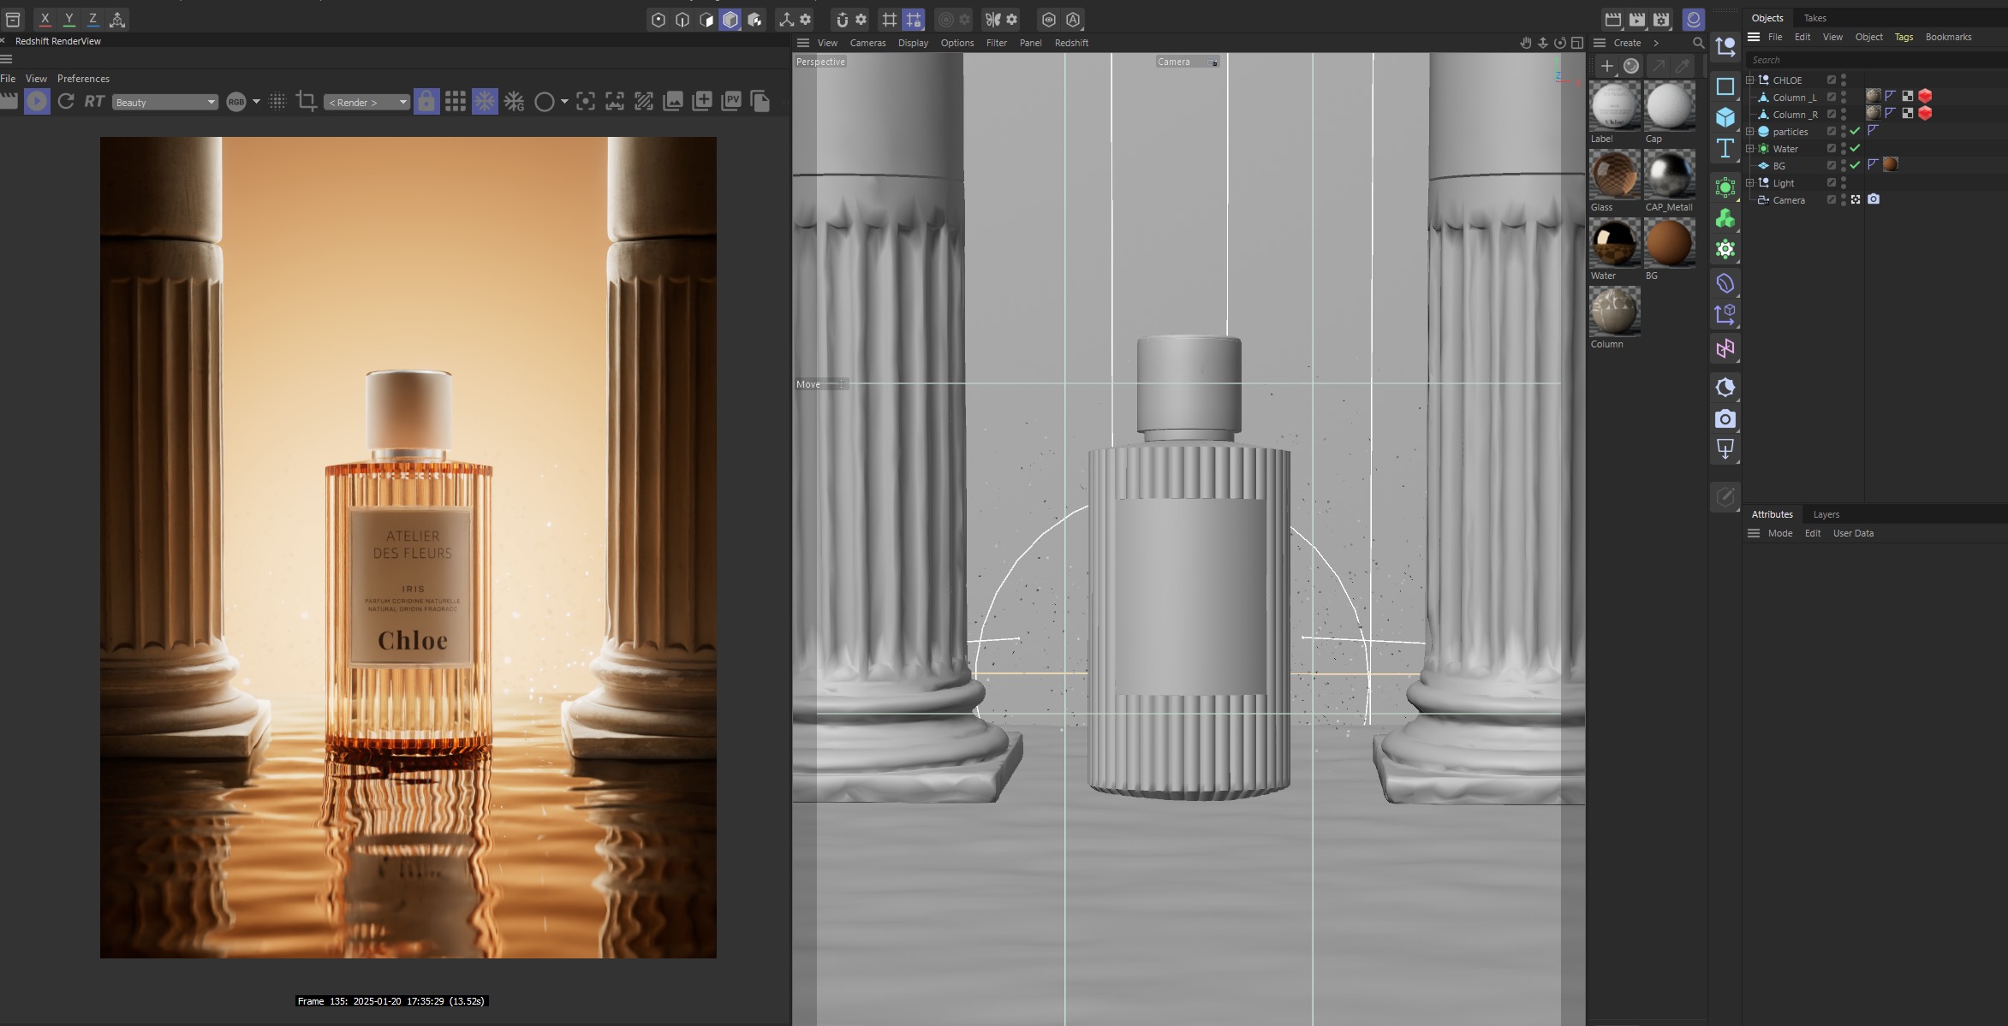Expand the Light group
This screenshot has height=1026, width=2008.
click(x=1750, y=182)
